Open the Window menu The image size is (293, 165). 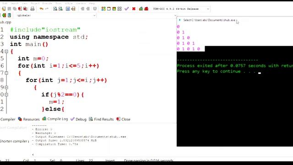pyautogui.click(x=81, y=3)
